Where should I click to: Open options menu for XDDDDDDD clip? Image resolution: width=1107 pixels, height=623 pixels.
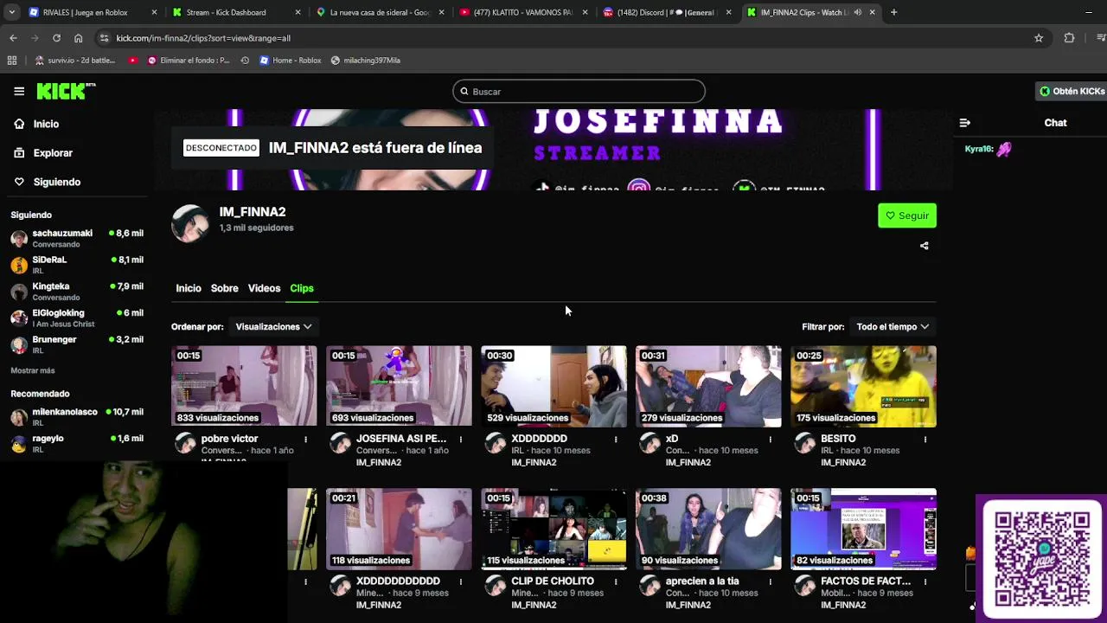pyautogui.click(x=615, y=440)
